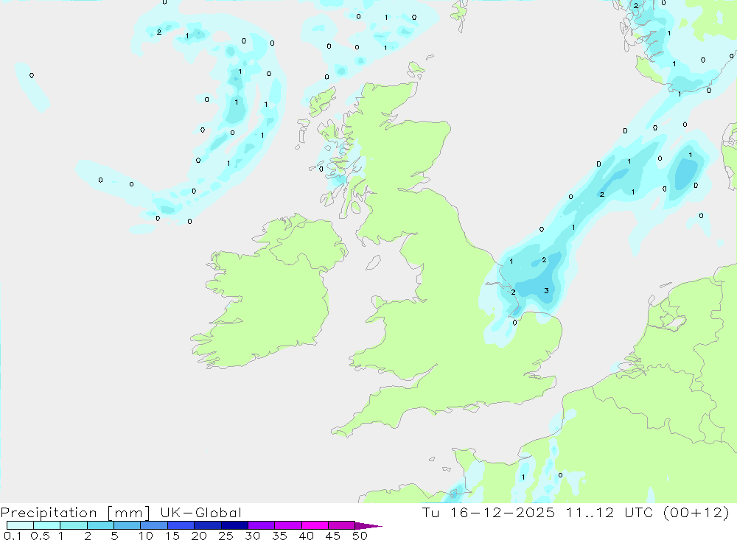Click the '45' legend scale label
The width and height of the screenshot is (737, 540).
333,536
